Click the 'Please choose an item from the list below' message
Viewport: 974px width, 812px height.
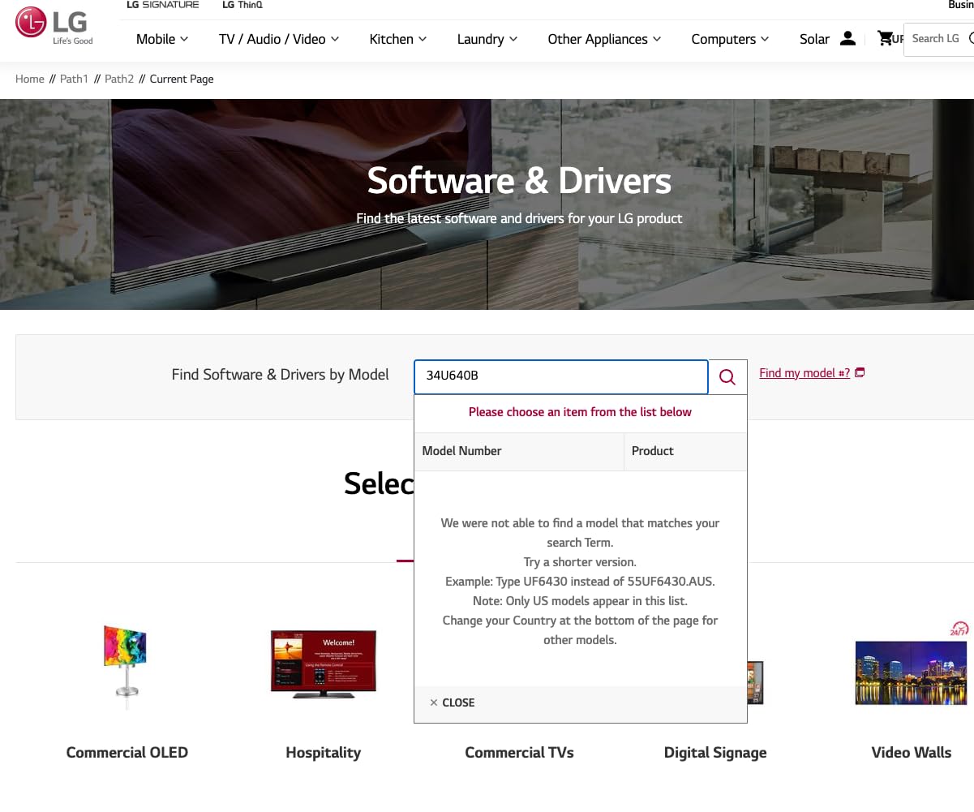(x=580, y=412)
